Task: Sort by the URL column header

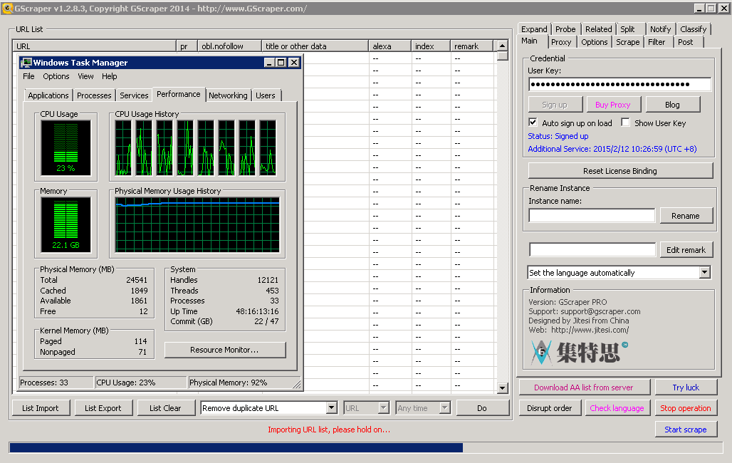Action: pyautogui.click(x=94, y=46)
